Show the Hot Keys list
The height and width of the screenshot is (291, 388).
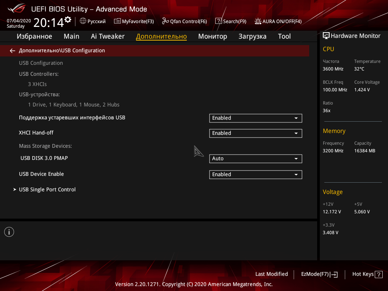click(x=367, y=274)
